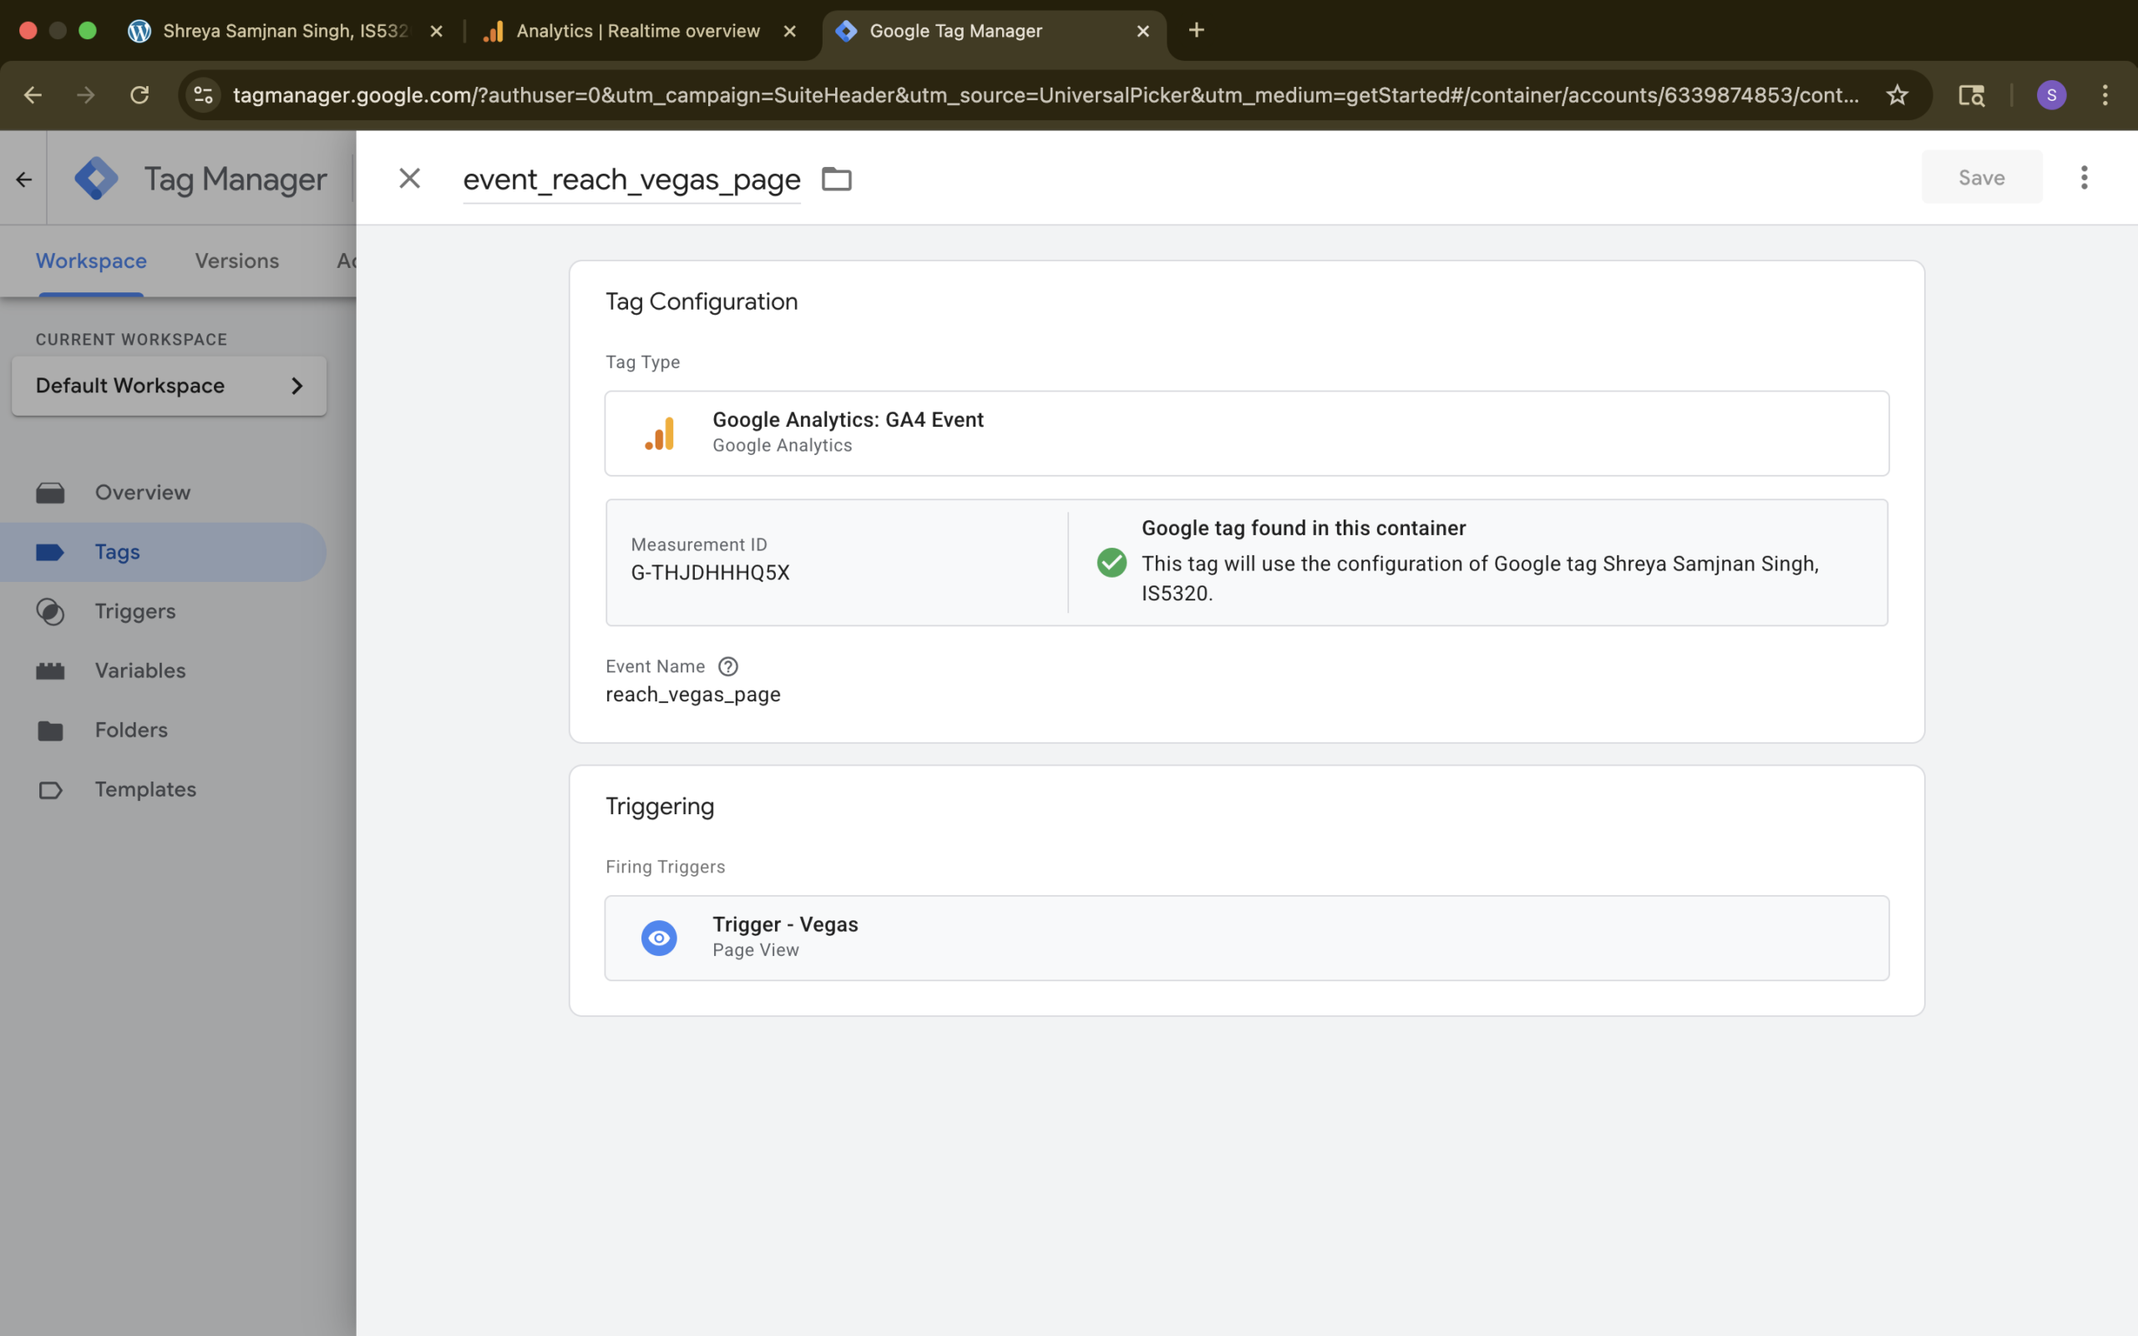Image resolution: width=2138 pixels, height=1336 pixels.
Task: Open Chrome's three-dot browser menu
Action: (2105, 94)
